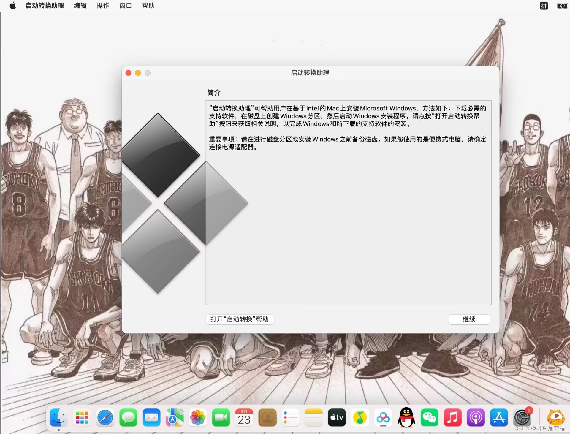Open the 打开“启动转换”帮助 help button
Image resolution: width=570 pixels, height=434 pixels.
[x=239, y=319]
